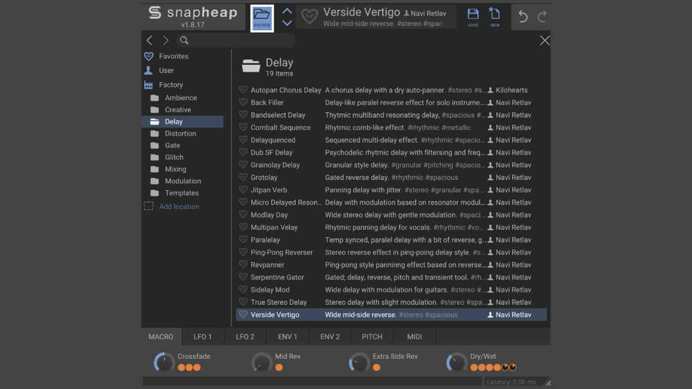Click the undo arrow icon
The height and width of the screenshot is (389, 692).
pos(522,17)
